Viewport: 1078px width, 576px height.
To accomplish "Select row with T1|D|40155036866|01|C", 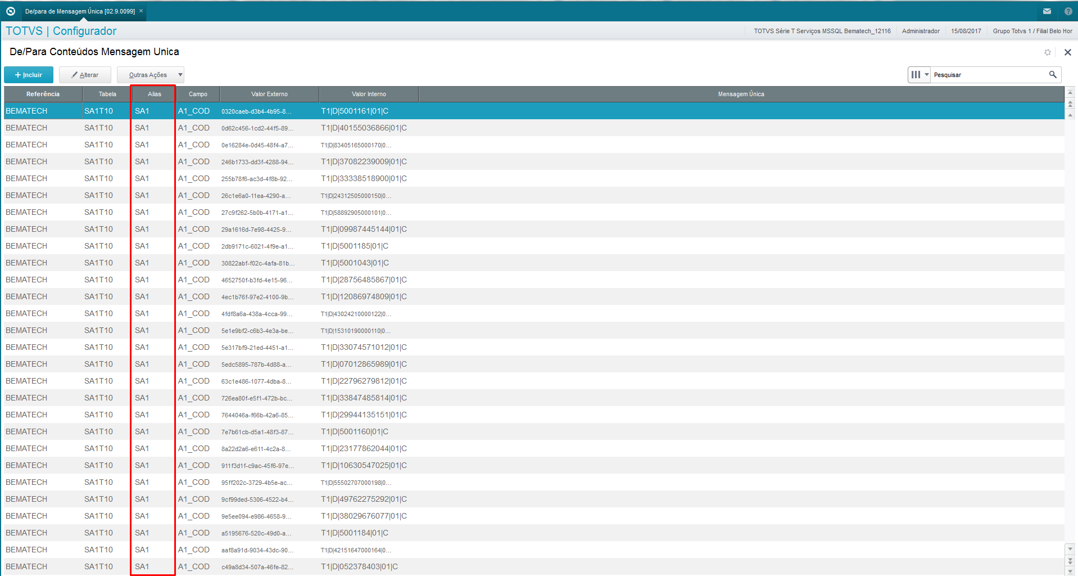I will [534, 128].
